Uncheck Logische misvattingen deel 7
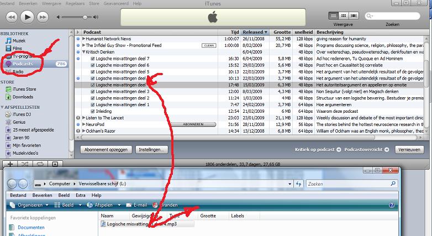 [93, 59]
